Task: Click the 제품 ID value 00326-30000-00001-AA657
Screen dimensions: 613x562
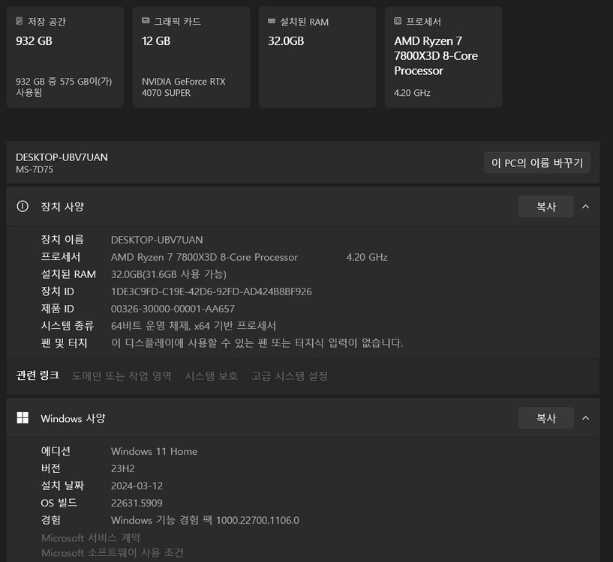Action: pos(173,309)
